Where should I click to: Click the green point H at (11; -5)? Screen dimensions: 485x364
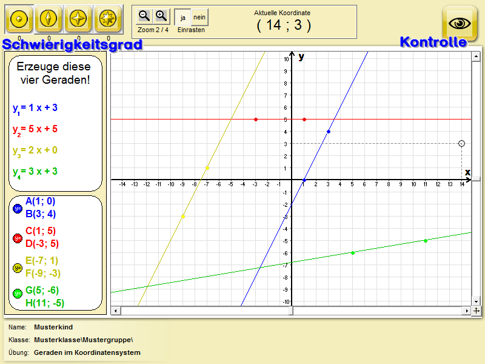click(x=426, y=241)
